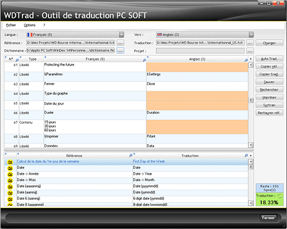This screenshot has height=229, width=287.
Task: Yellow swap icon beside 'Date (aammjj)'
Action: [x=10, y=193]
